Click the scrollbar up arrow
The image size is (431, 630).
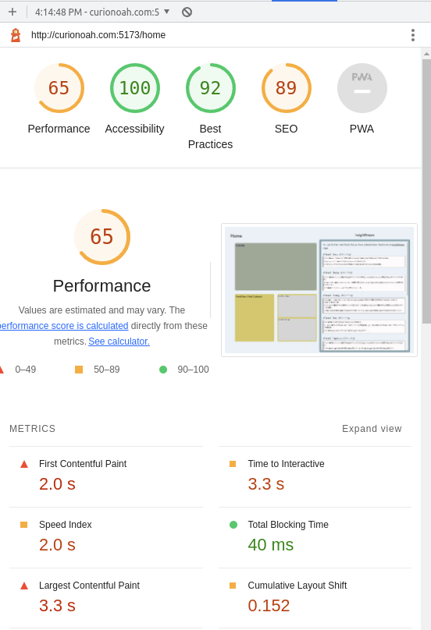426,54
